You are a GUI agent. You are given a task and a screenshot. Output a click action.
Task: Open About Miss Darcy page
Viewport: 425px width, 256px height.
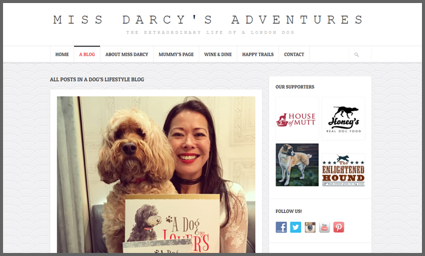[x=127, y=55]
